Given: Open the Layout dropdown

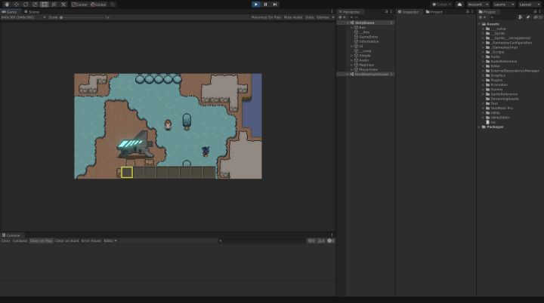Looking at the screenshot, I should point(530,4).
